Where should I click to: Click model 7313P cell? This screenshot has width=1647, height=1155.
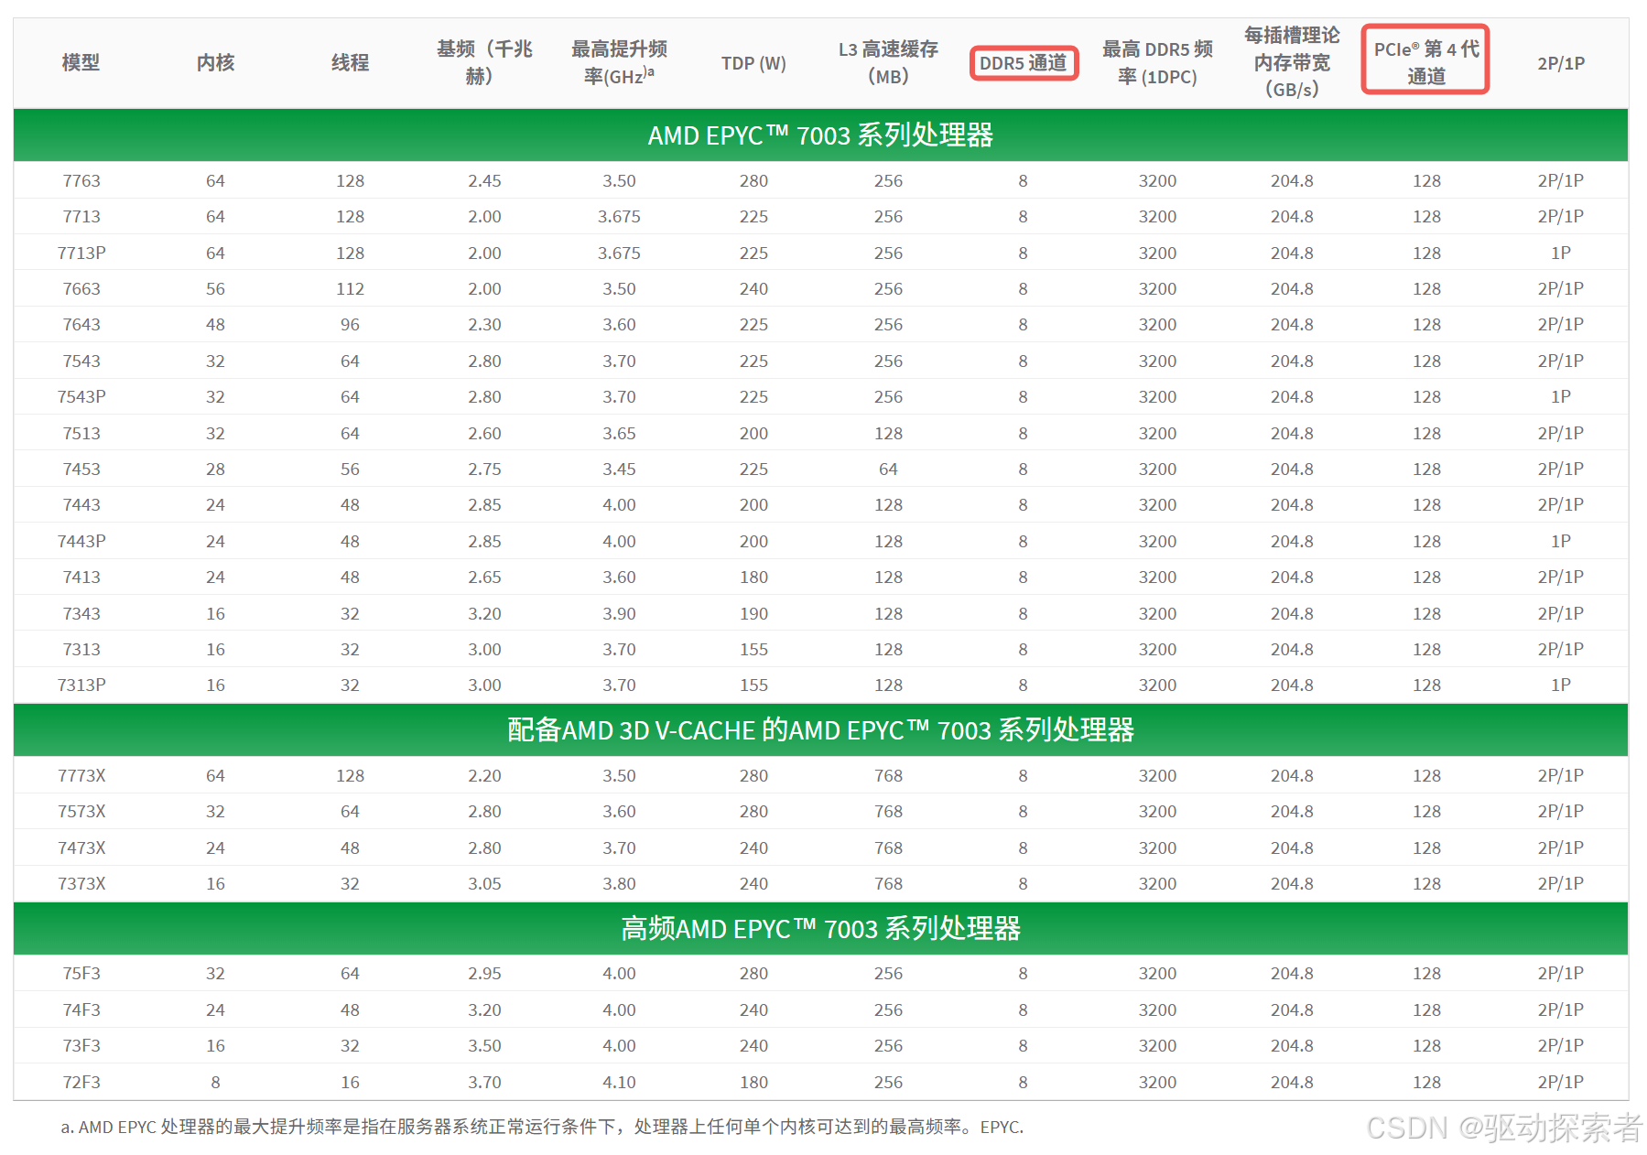(x=81, y=685)
